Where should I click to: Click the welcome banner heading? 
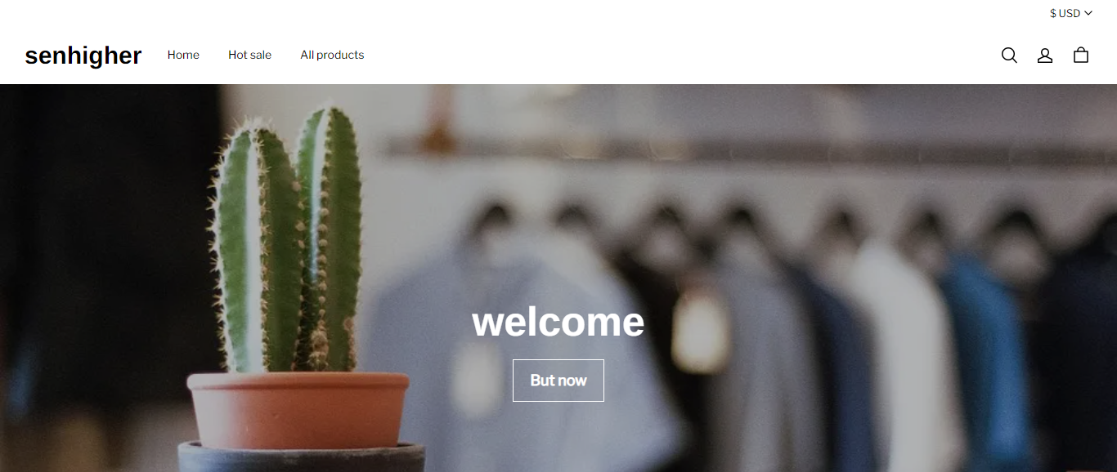coord(558,322)
